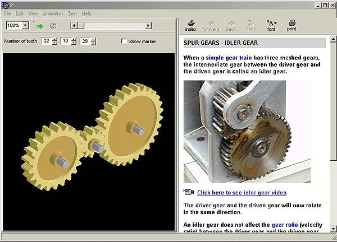The width and height of the screenshot is (337, 242).
Task: Increase teeth count of middle gear (10)
Action: tap(74, 40)
